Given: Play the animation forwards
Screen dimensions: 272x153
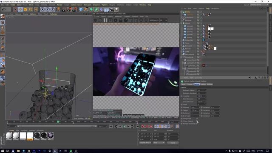Looking at the screenshot, I should [x=124, y=127].
